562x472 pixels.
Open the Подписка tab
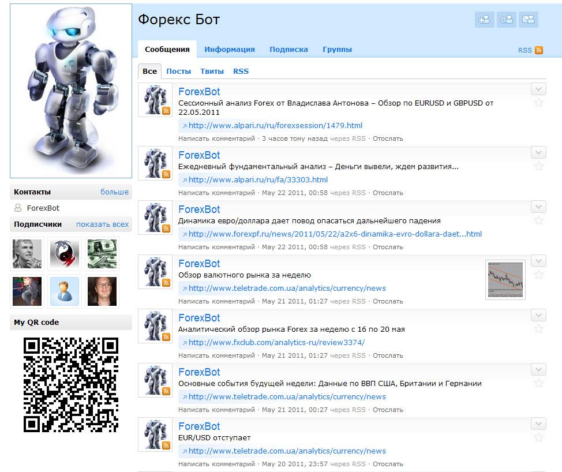[x=289, y=50]
